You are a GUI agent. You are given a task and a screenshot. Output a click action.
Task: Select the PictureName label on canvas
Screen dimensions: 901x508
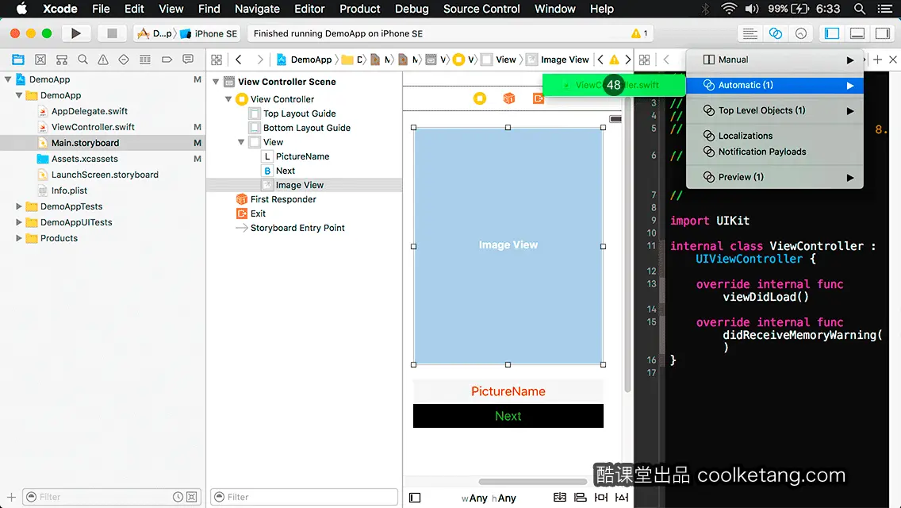(x=508, y=391)
